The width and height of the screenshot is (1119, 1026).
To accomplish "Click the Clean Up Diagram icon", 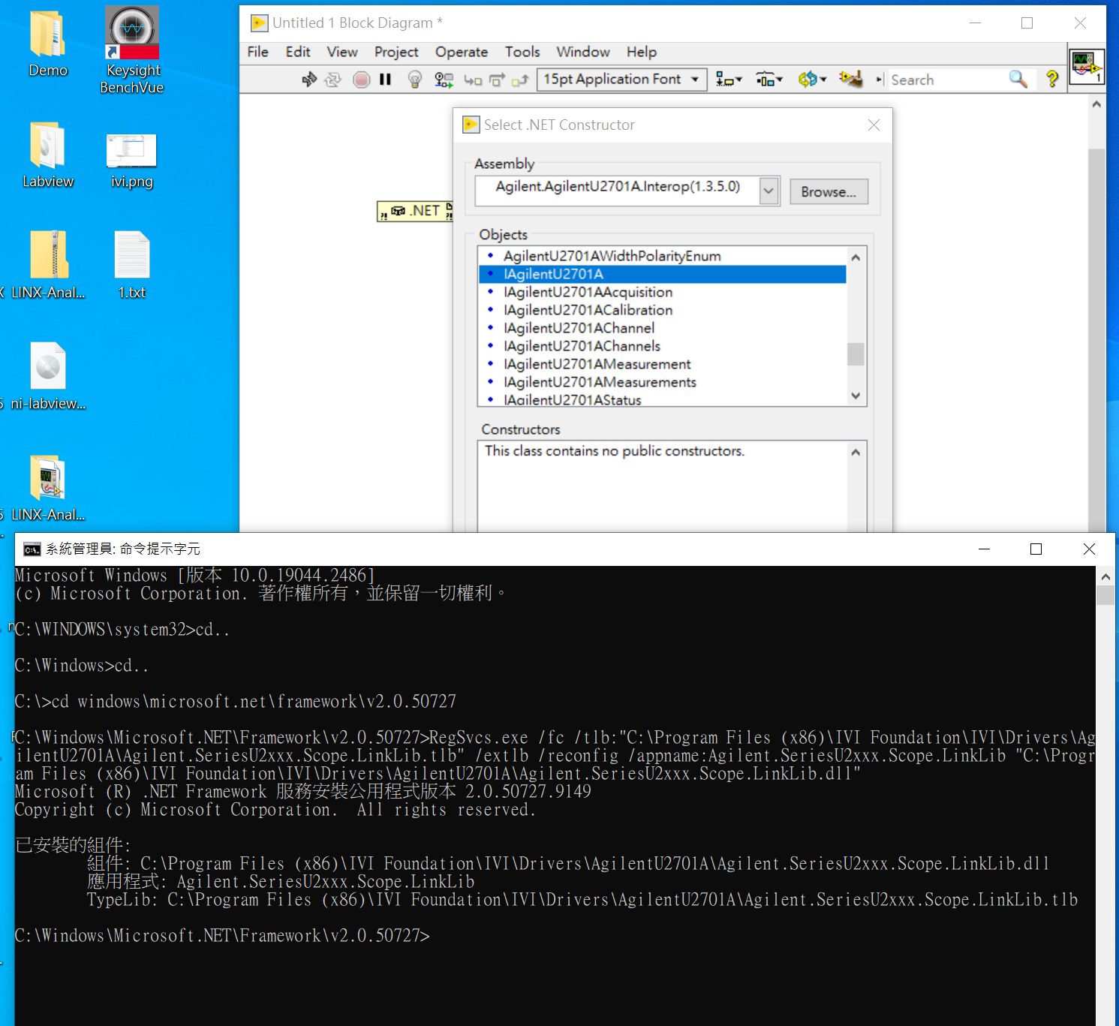I will tap(850, 80).
